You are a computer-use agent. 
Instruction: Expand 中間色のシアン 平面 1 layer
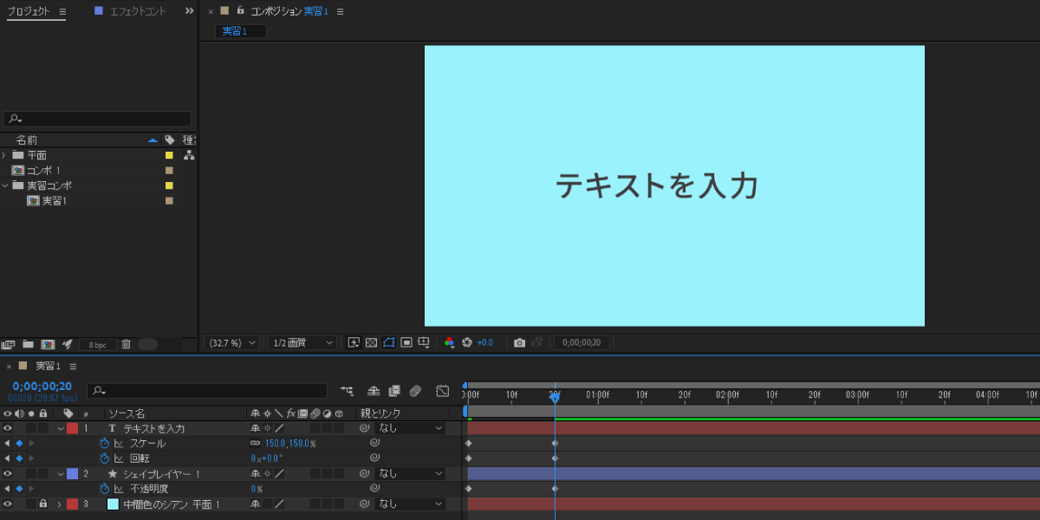[x=60, y=504]
